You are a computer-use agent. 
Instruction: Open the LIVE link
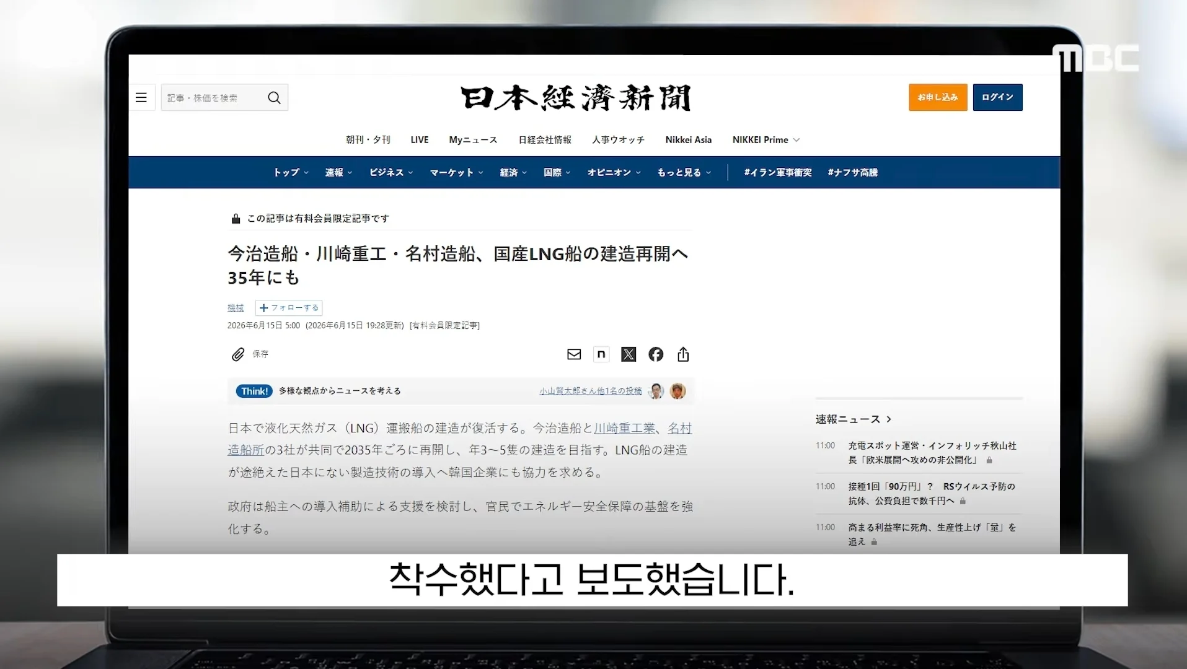click(x=420, y=140)
